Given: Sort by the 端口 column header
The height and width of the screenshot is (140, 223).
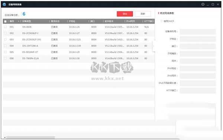Looking at the screenshot, I should pos(93,21).
